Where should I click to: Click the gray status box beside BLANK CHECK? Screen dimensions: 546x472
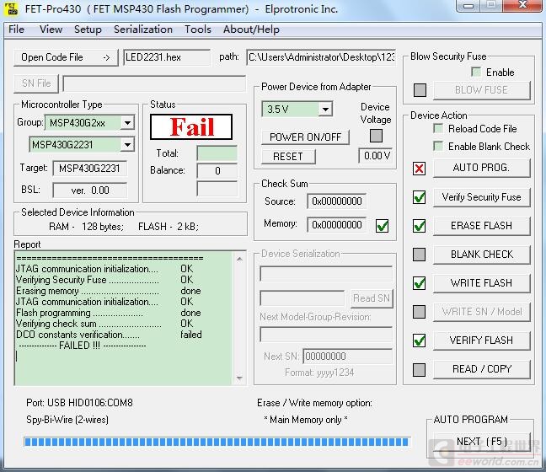pyautogui.click(x=419, y=255)
